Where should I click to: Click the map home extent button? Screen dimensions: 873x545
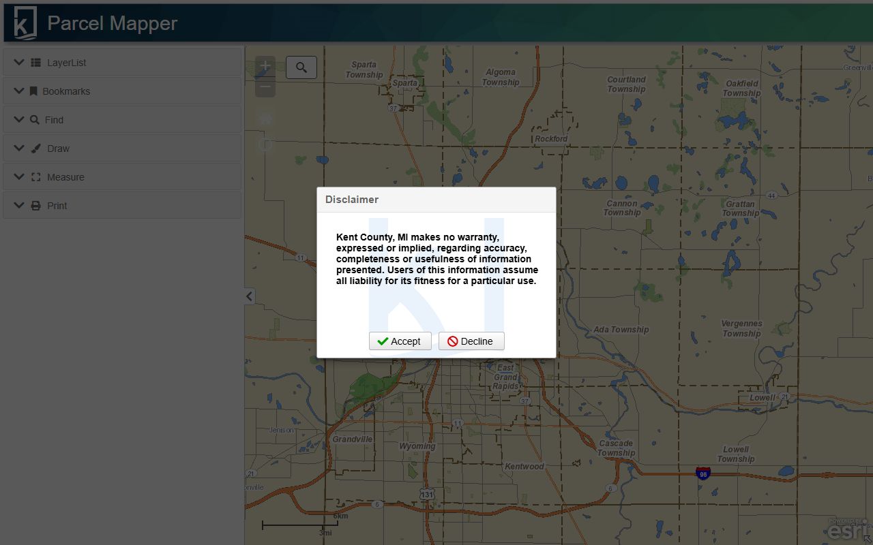click(265, 119)
